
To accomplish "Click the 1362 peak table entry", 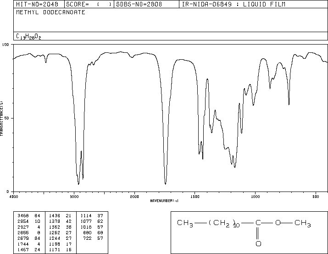I will coord(55,227).
